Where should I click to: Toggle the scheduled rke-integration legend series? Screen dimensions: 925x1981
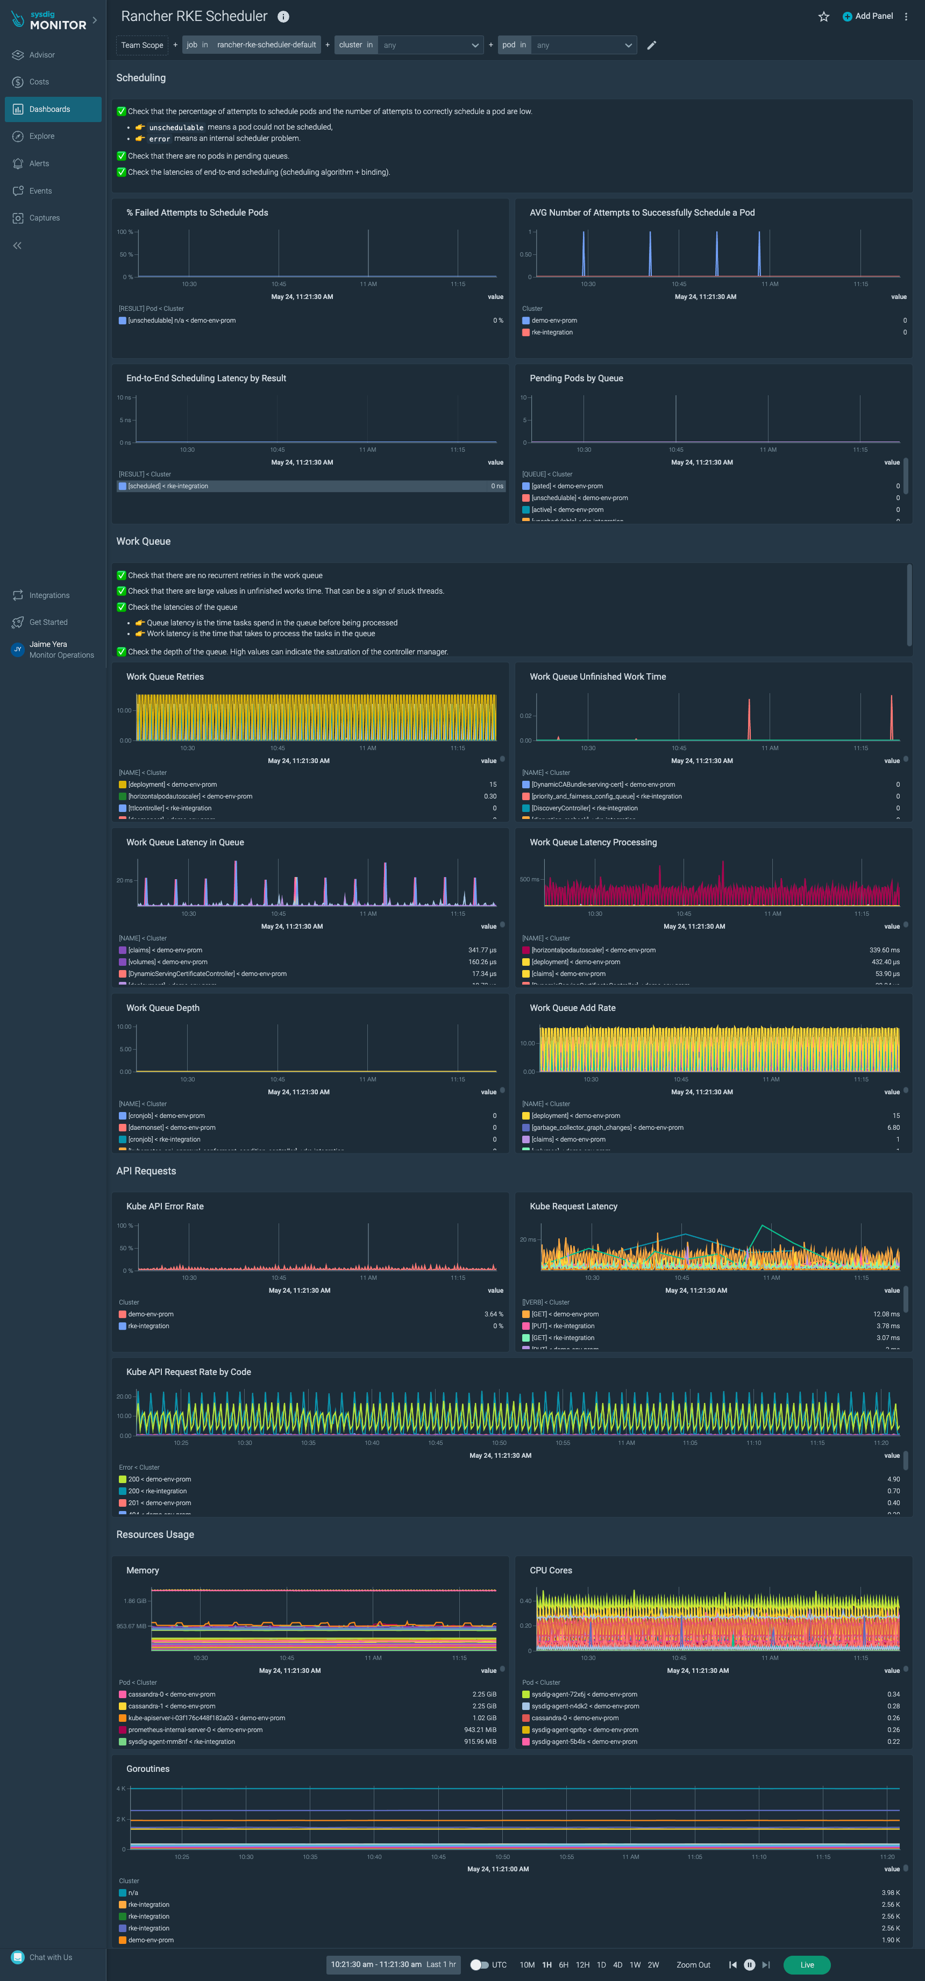(168, 486)
